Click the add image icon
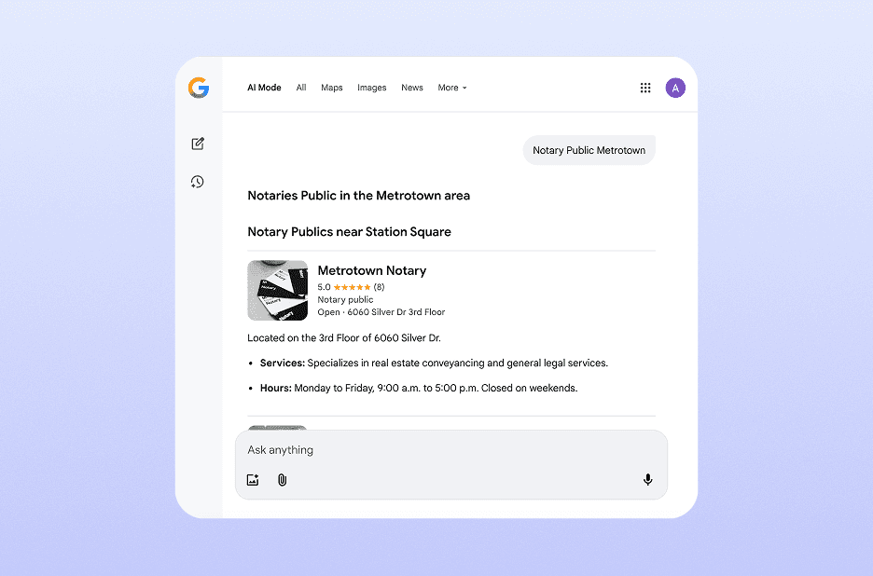Viewport: 873px width, 576px height. [x=253, y=480]
